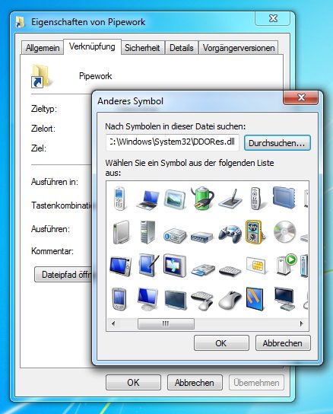Select the media server with play icon
The height and width of the screenshot is (414, 333).
286,265
